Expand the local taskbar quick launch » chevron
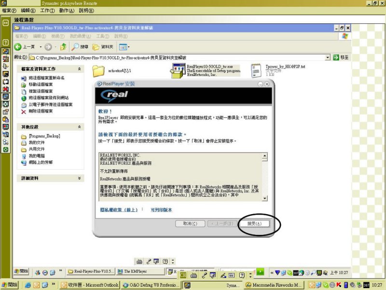 pos(53,284)
